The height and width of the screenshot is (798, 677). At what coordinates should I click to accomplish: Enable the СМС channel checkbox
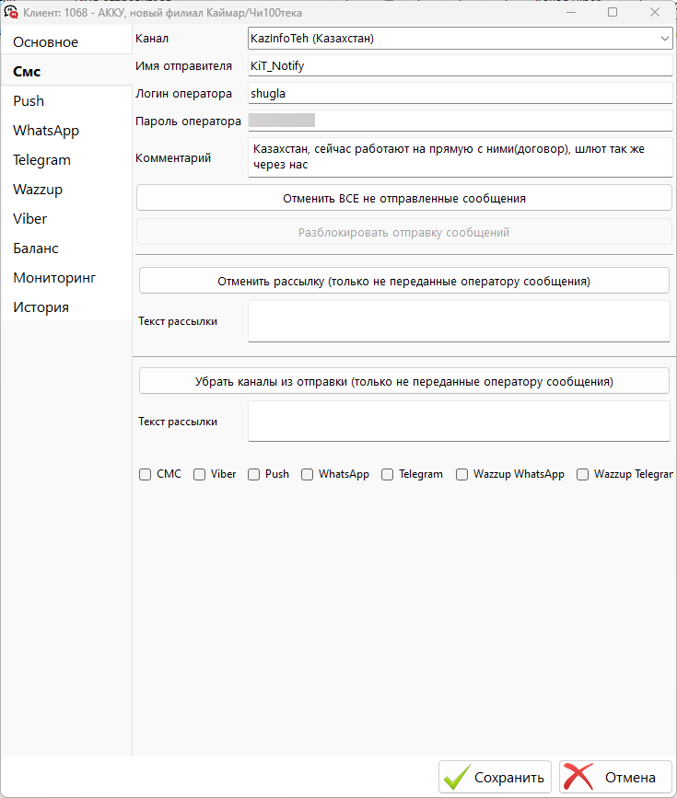click(145, 475)
